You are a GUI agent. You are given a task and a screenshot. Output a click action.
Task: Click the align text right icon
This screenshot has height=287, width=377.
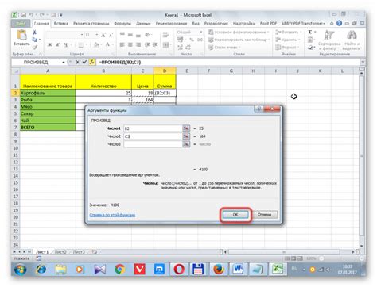[x=138, y=44]
